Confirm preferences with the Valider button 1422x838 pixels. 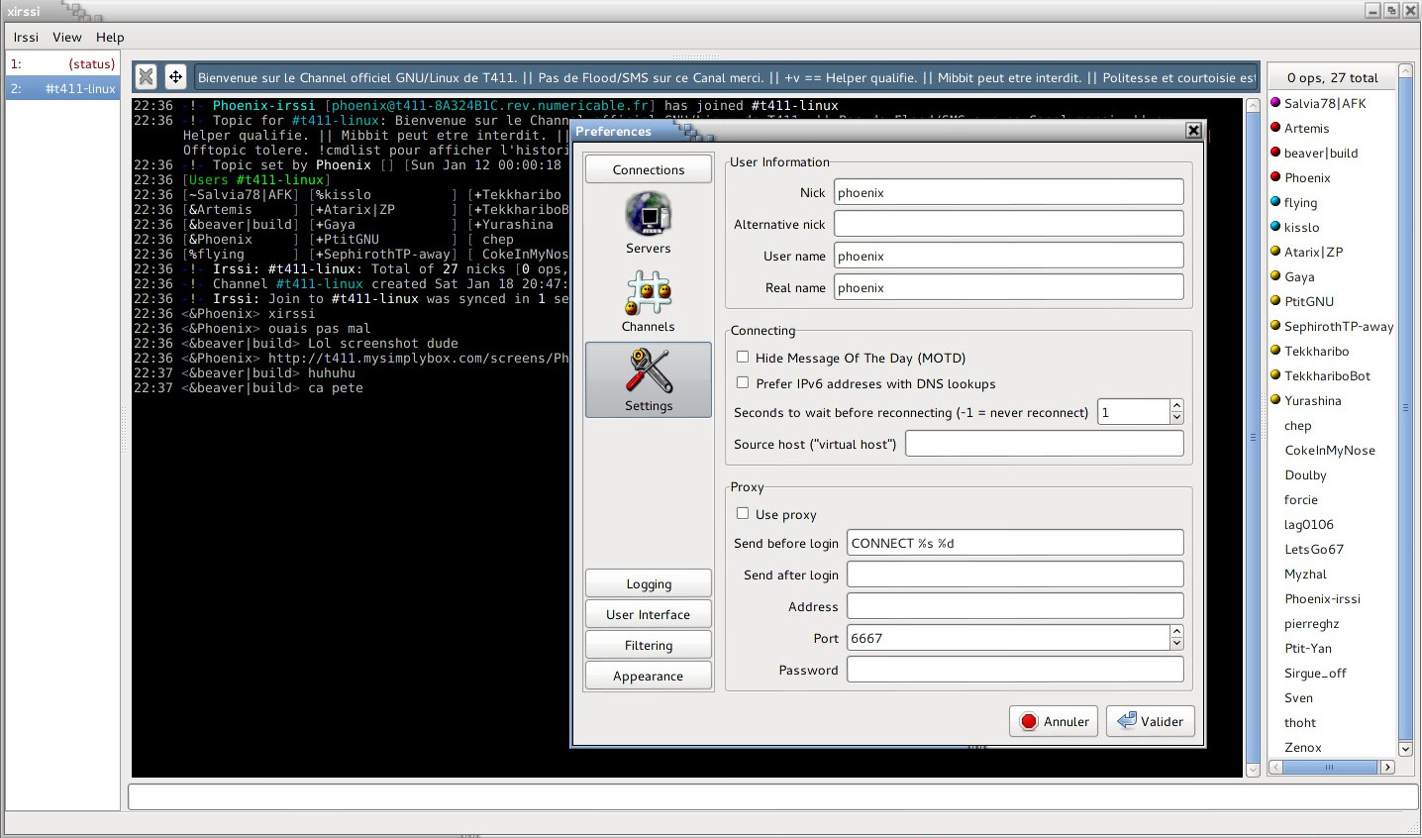[x=1151, y=721]
